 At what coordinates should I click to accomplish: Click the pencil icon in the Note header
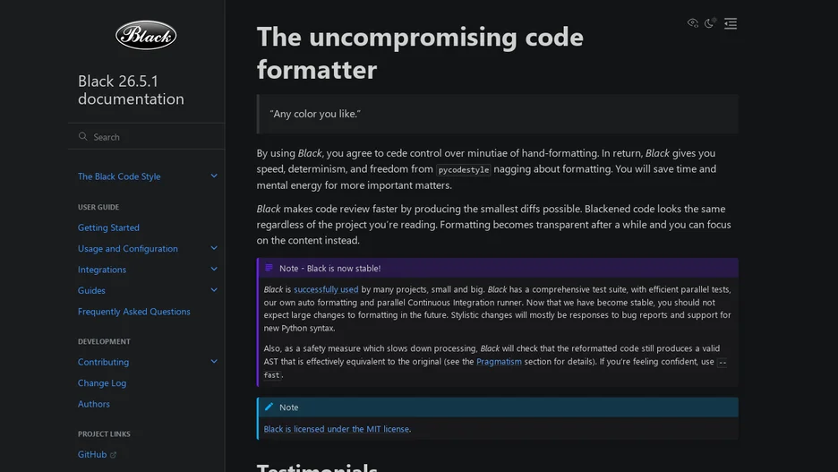269,407
